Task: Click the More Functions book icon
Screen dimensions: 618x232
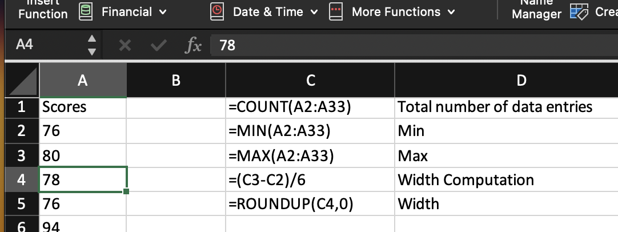Action: click(336, 11)
